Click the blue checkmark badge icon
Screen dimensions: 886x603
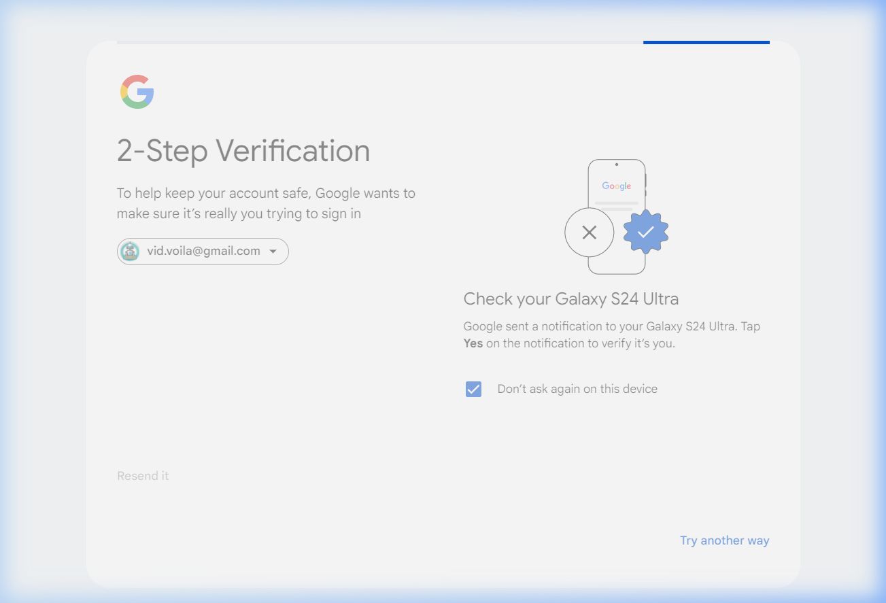[645, 232]
